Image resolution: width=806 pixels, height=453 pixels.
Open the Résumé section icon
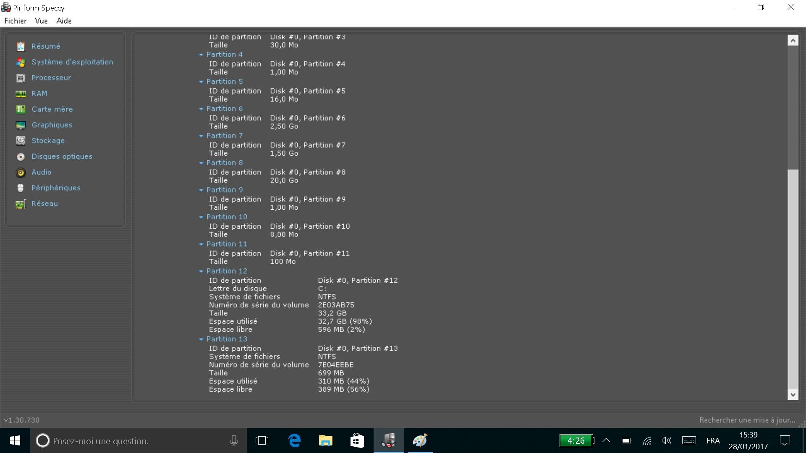pyautogui.click(x=21, y=47)
